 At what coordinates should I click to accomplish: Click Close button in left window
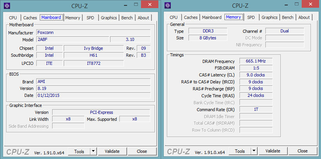click(x=142, y=151)
